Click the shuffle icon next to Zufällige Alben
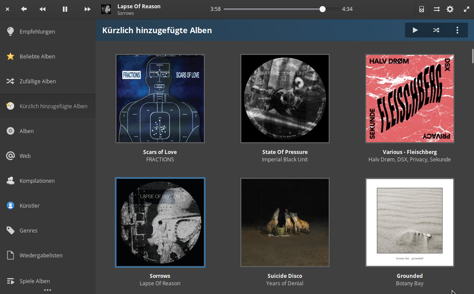Image resolution: width=474 pixels, height=294 pixels. [10, 81]
